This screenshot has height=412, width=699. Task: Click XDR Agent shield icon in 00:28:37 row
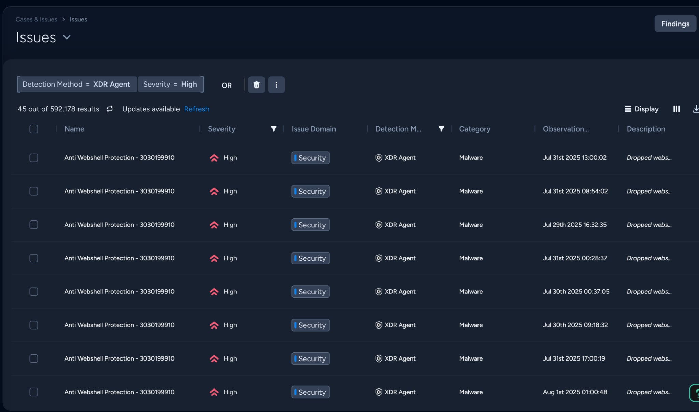379,258
